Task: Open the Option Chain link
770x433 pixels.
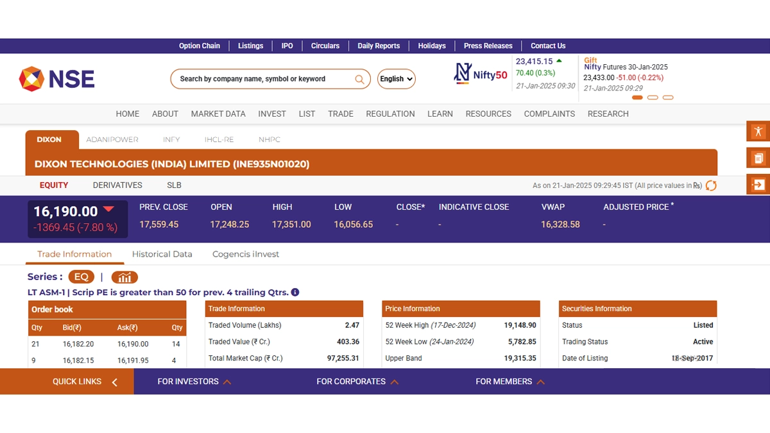Action: pos(199,46)
